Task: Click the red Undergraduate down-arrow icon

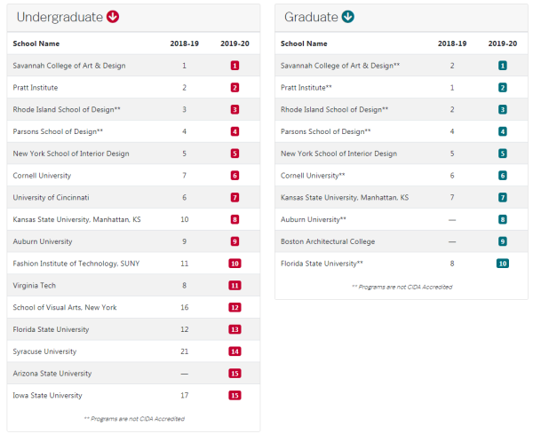Action: [x=113, y=16]
